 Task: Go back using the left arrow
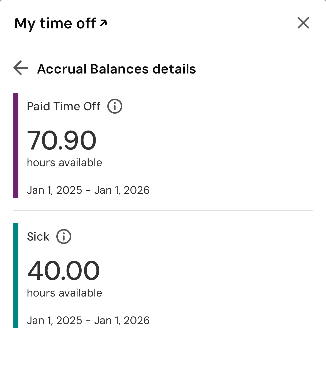pyautogui.click(x=21, y=68)
